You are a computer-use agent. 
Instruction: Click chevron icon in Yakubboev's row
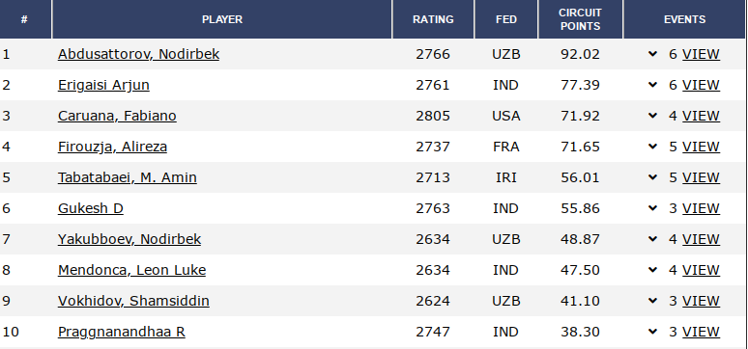[x=653, y=239]
